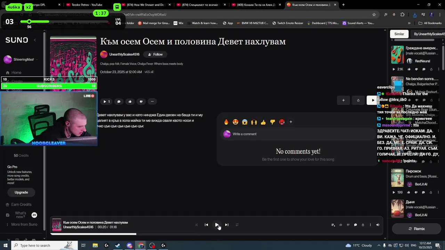The image size is (445, 250).
Task: React with the raised hands emoji
Action: coord(254,122)
